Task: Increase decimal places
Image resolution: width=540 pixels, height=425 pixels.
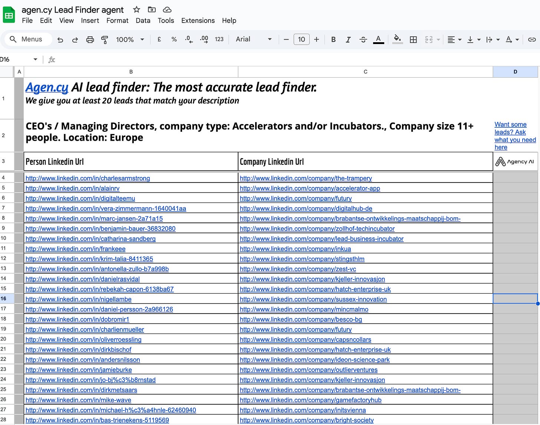Action: point(204,39)
